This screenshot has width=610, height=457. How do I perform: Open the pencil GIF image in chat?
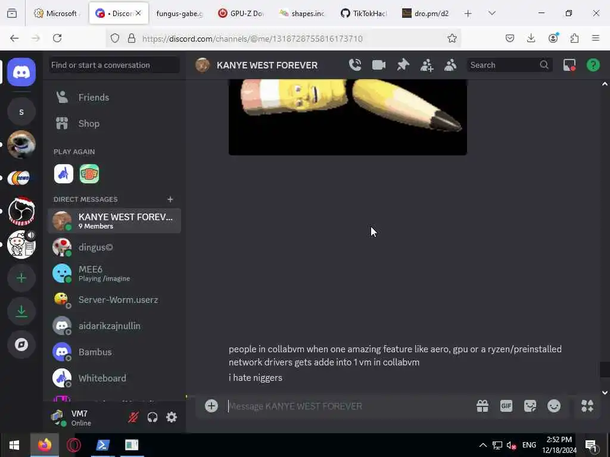pyautogui.click(x=348, y=117)
